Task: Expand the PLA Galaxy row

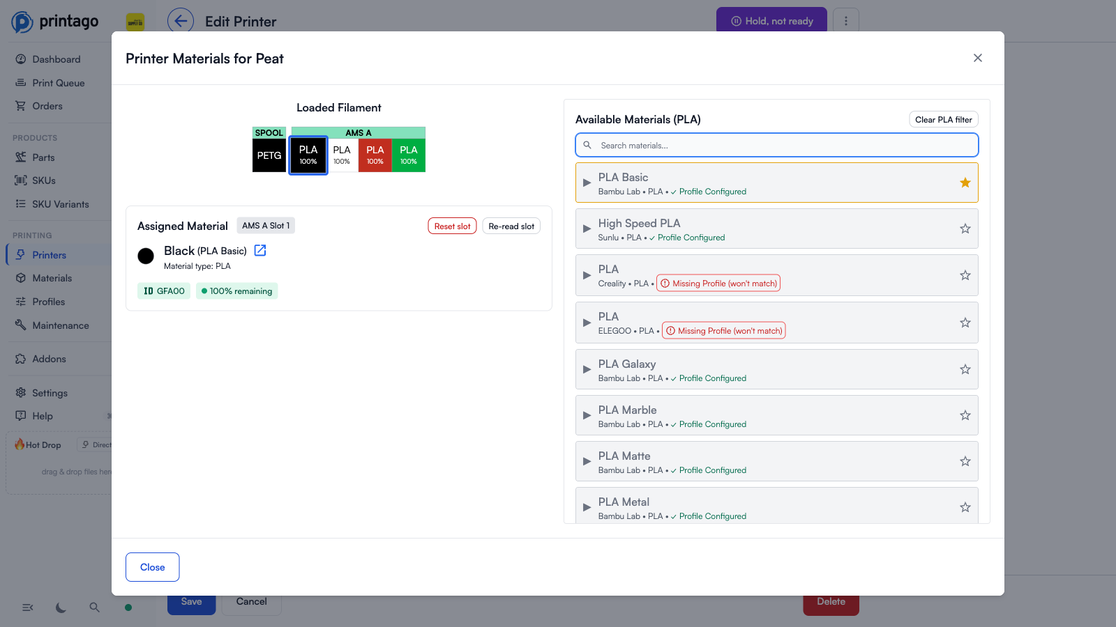Action: [x=587, y=369]
